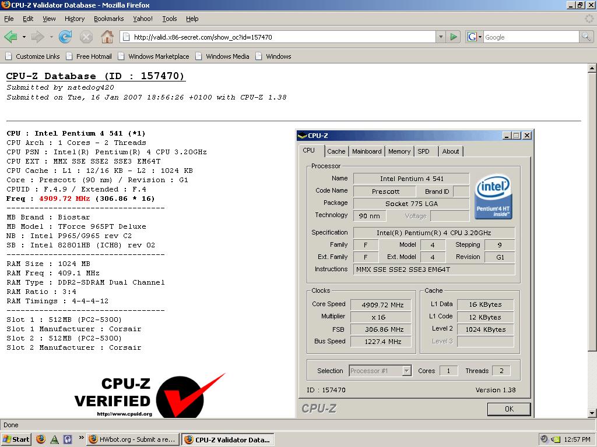The image size is (597, 447).
Task: Open the Yahoo! menu
Action: coord(143,19)
